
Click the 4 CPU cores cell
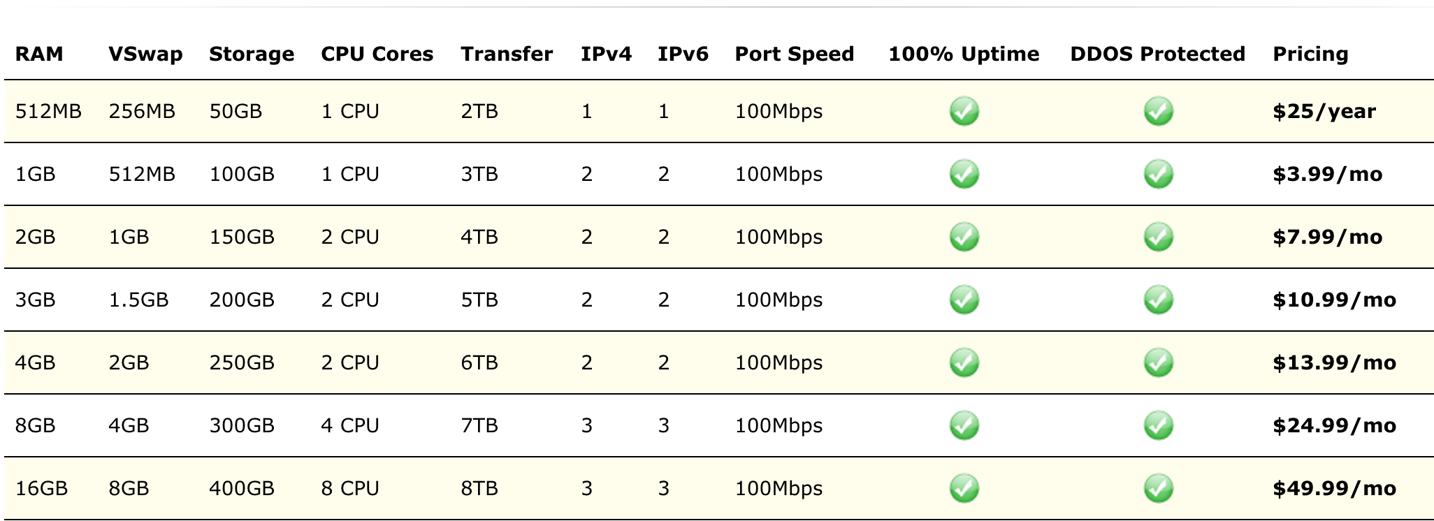pyautogui.click(x=350, y=425)
